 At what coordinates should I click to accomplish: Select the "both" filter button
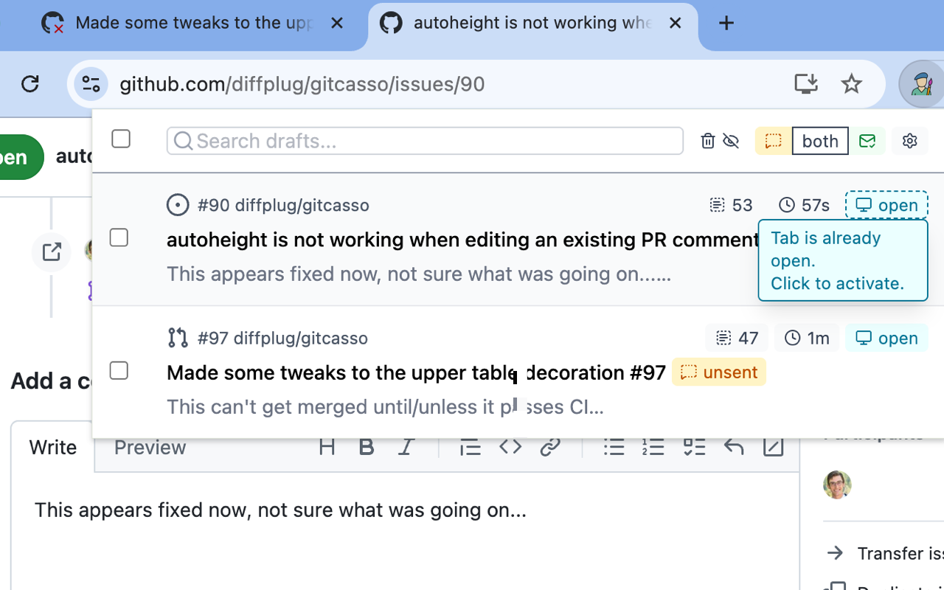coord(820,141)
